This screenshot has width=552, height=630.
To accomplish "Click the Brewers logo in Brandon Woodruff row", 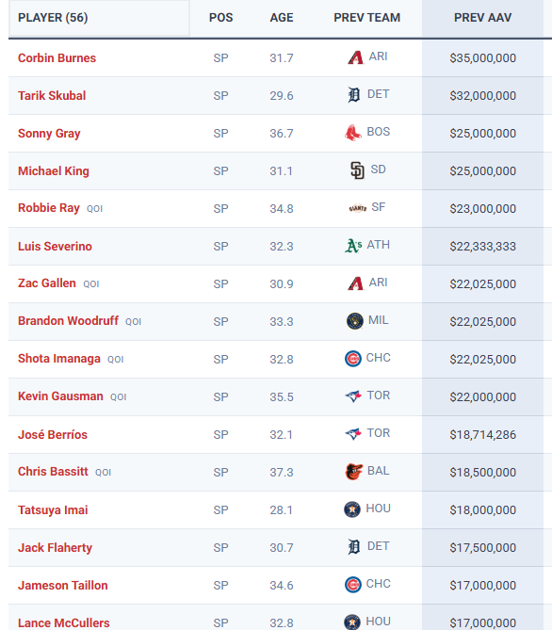I will 354,321.
